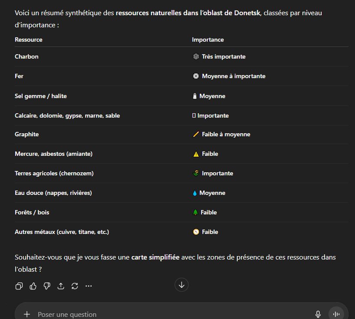The image size is (355, 319).
Task: Open the three-dots more actions menu
Action: point(89,286)
